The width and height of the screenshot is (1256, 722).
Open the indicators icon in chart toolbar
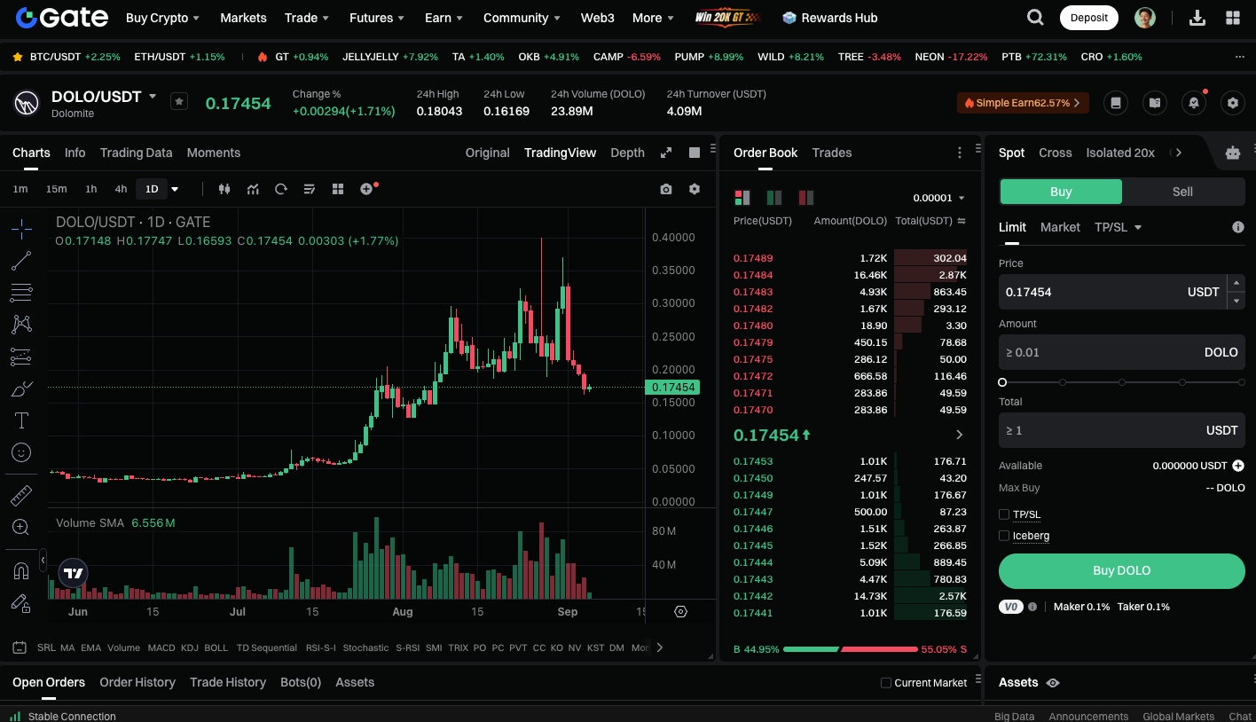(253, 189)
